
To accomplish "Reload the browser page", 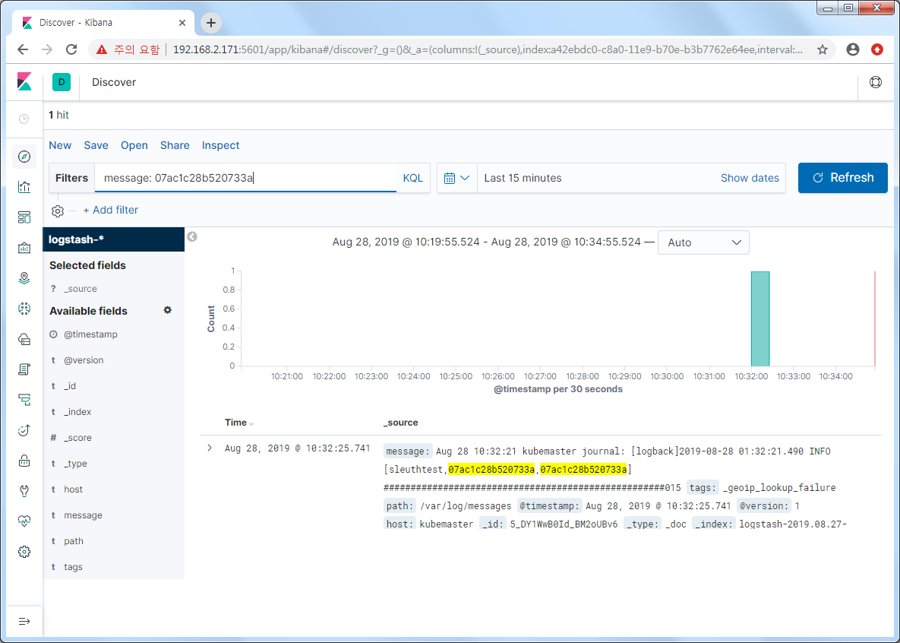I will click(71, 49).
